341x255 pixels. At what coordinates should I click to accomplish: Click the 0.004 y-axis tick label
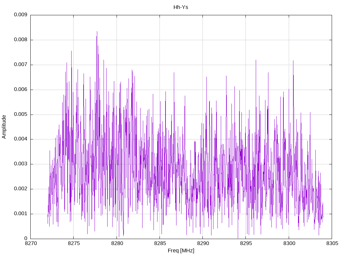pos(21,139)
